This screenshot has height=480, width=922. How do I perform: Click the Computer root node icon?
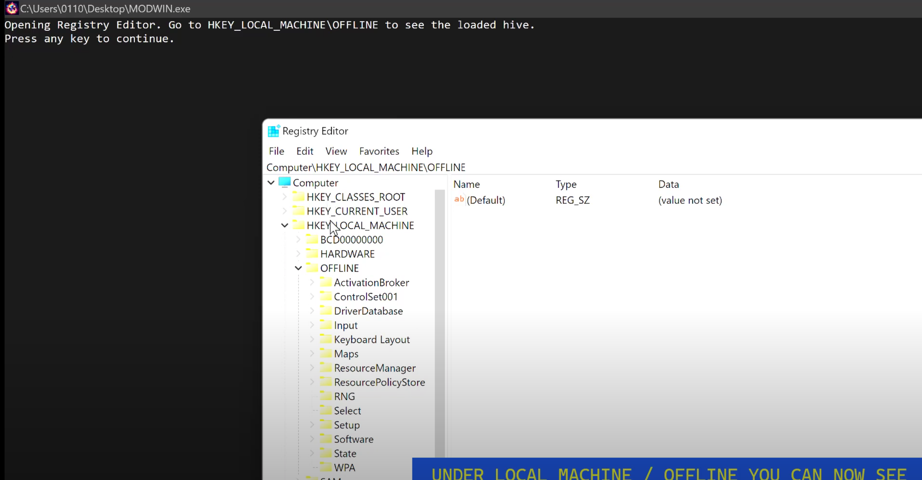pyautogui.click(x=284, y=183)
